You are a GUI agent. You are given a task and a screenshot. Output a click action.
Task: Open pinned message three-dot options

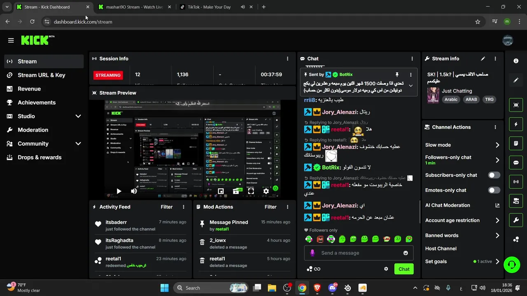click(x=410, y=75)
